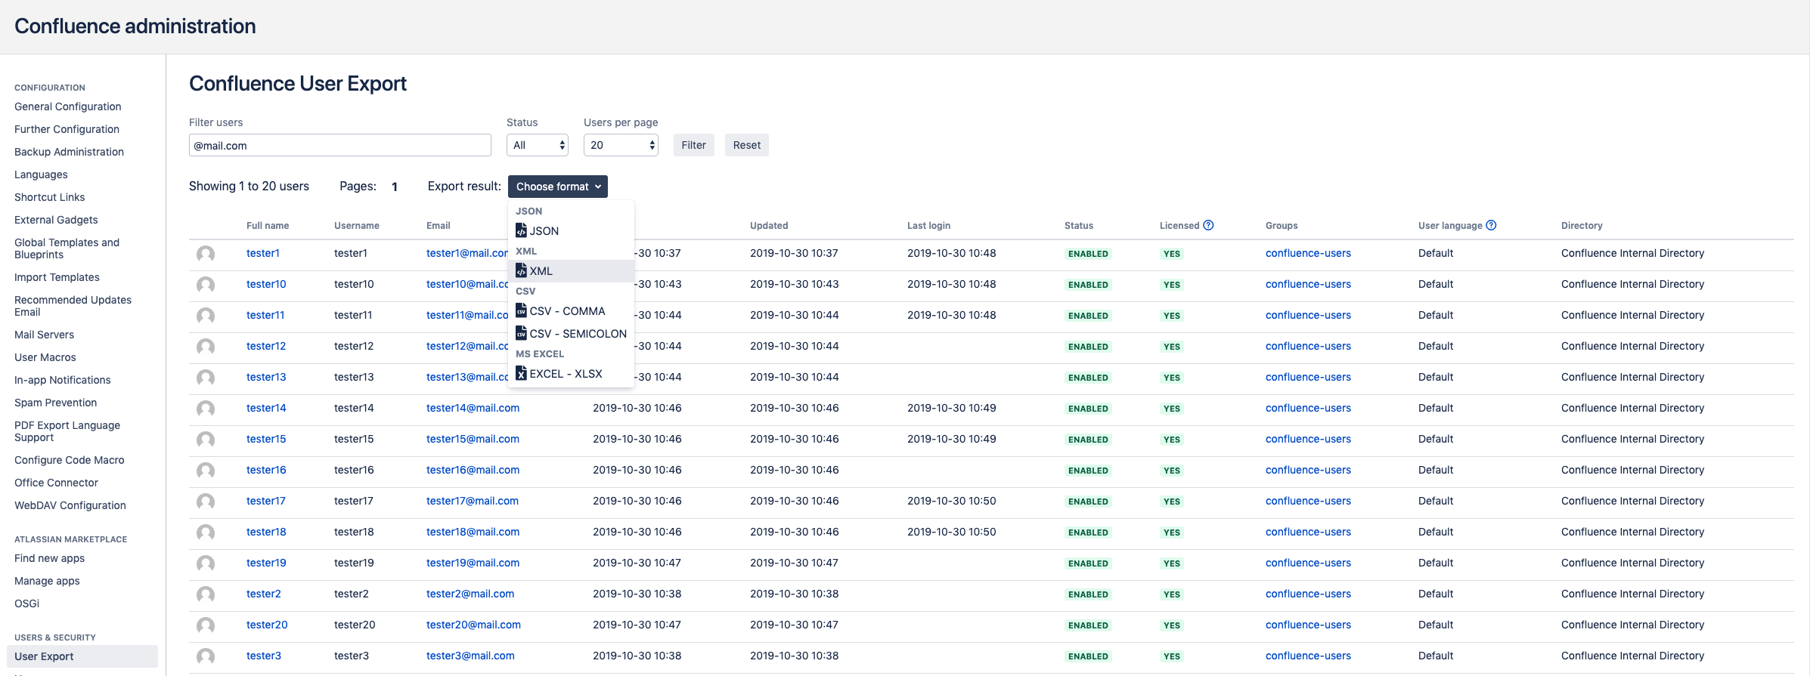The image size is (1810, 676).
Task: Click the CSV - COMMA file icon
Action: [521, 310]
